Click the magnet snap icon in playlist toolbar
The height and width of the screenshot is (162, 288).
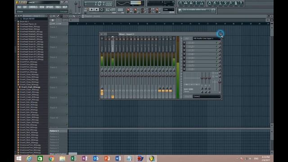[54, 16]
